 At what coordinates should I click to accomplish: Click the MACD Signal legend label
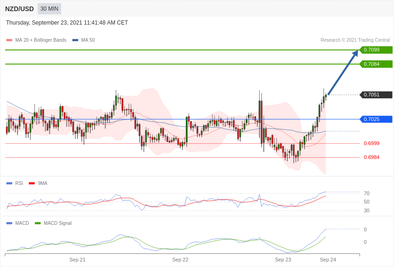click(x=57, y=223)
